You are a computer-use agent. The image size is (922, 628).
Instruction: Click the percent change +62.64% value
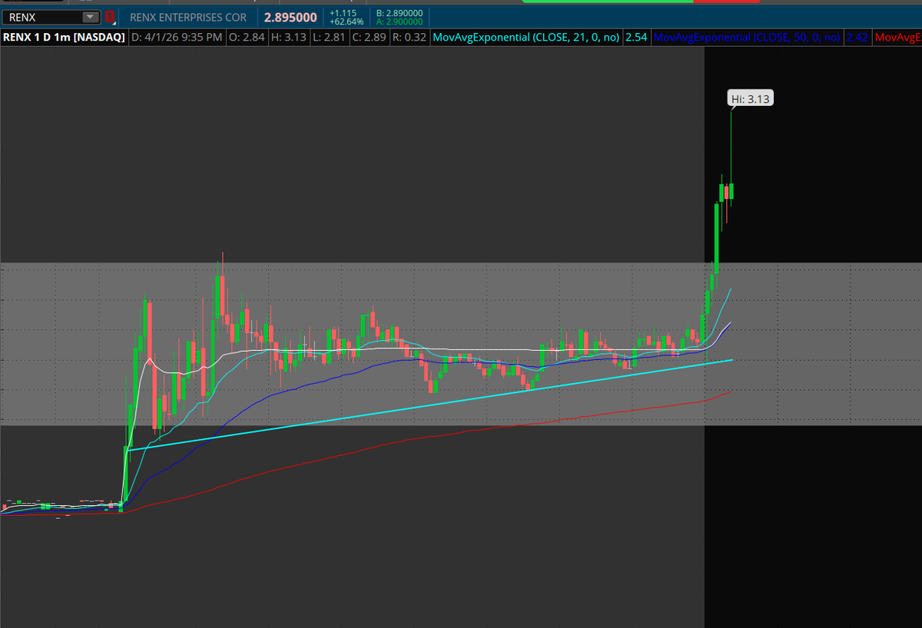pos(346,21)
